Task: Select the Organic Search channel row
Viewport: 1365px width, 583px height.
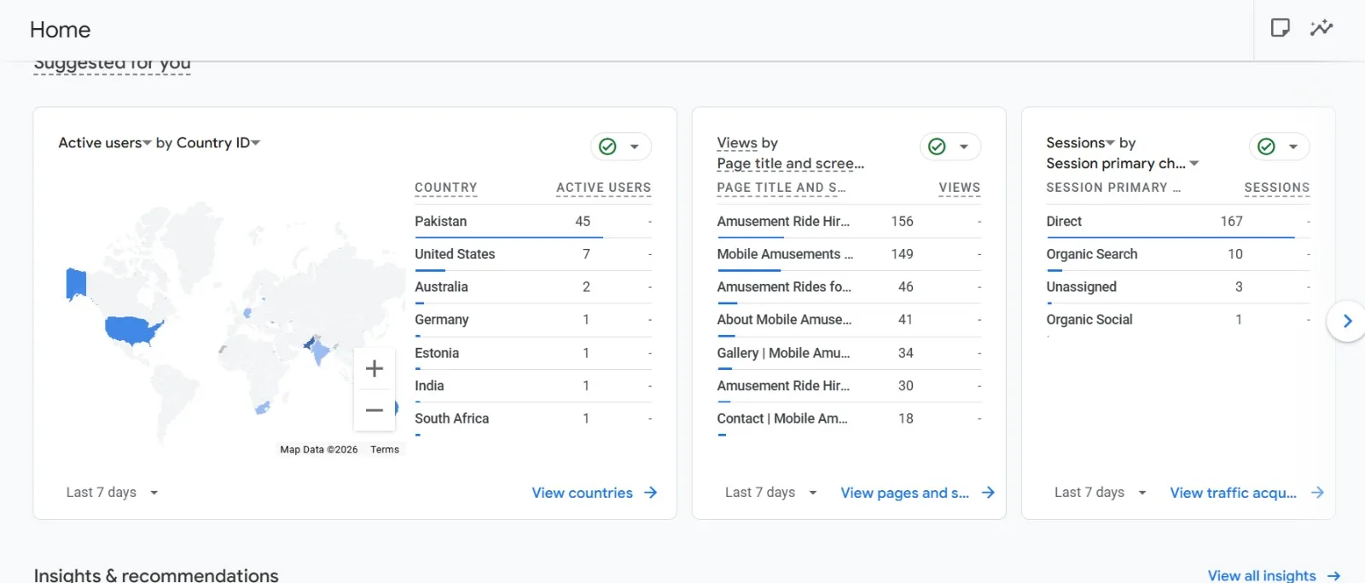Action: pos(1178,254)
